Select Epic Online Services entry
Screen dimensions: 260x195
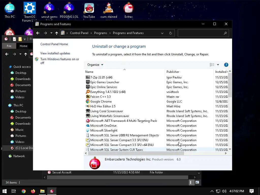click(156, 87)
